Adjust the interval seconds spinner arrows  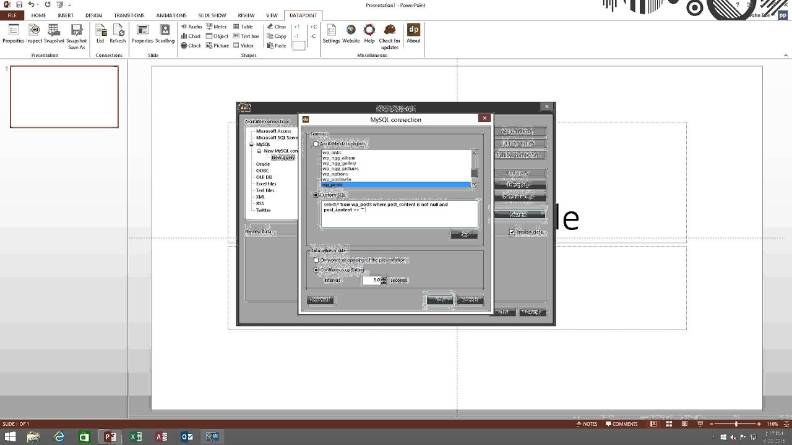pyautogui.click(x=384, y=280)
